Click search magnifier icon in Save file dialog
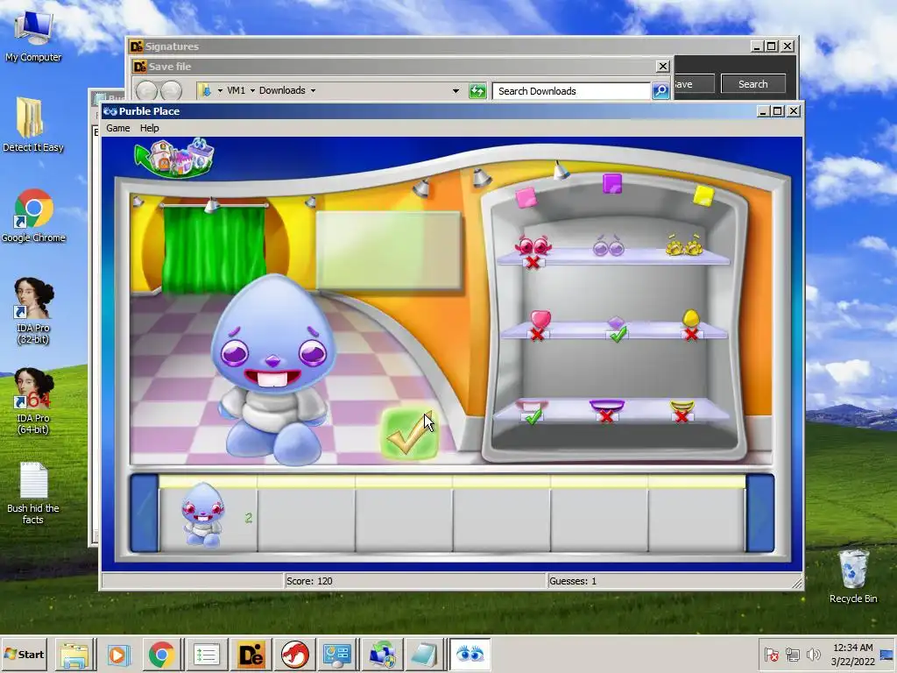Image resolution: width=897 pixels, height=673 pixels. [660, 91]
